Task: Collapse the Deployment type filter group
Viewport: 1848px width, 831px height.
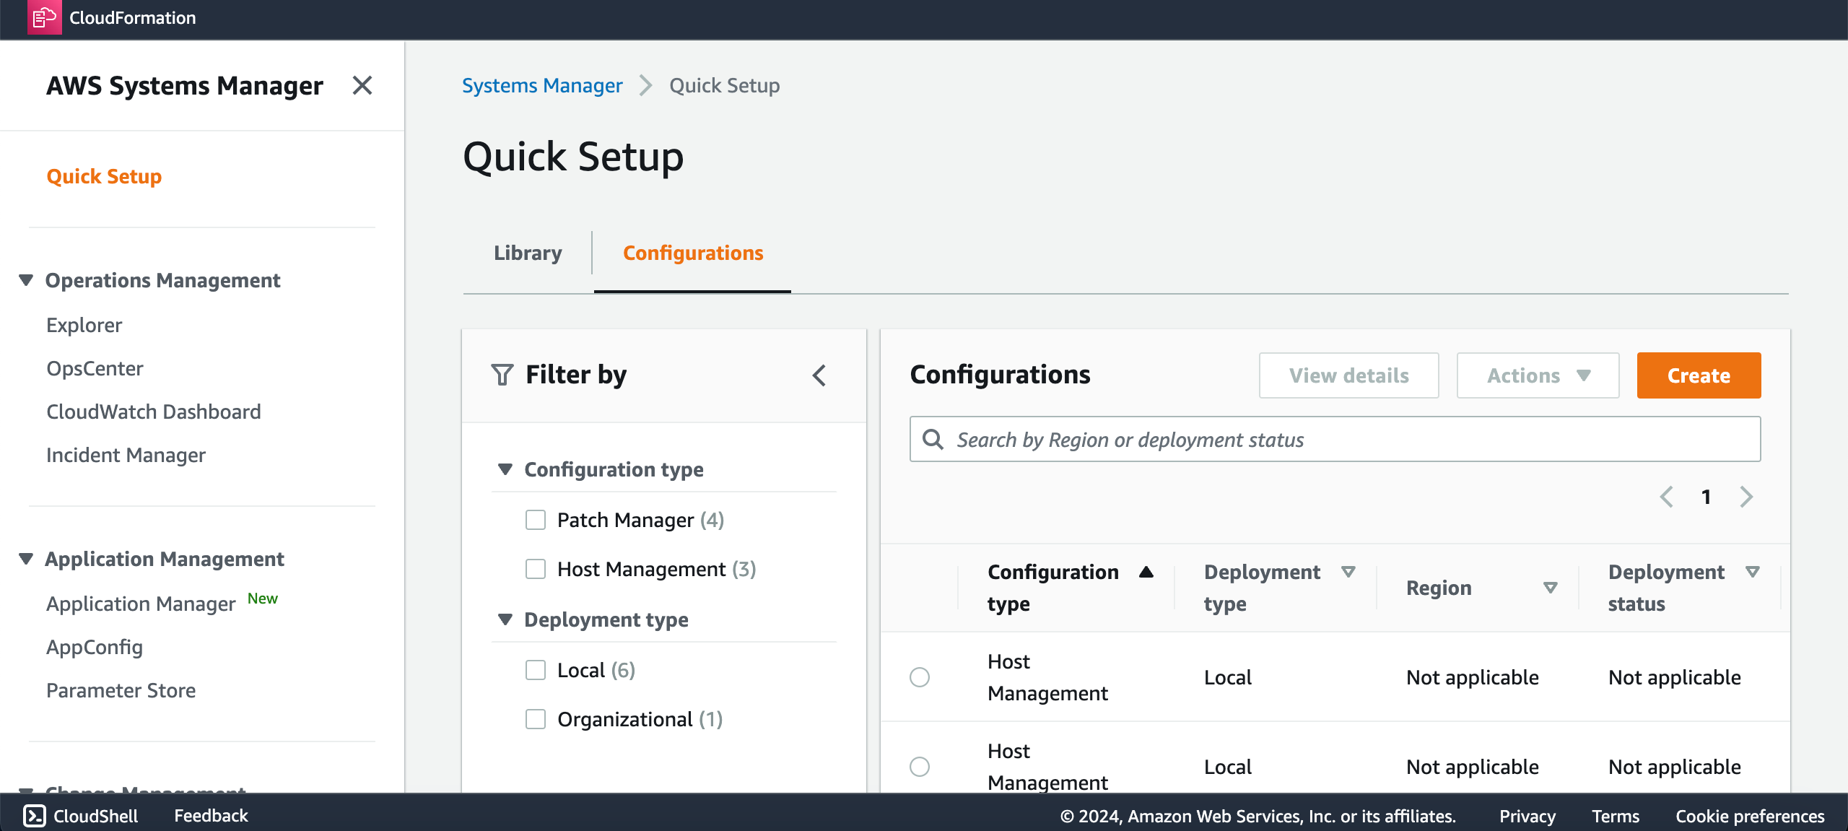Action: coord(505,619)
